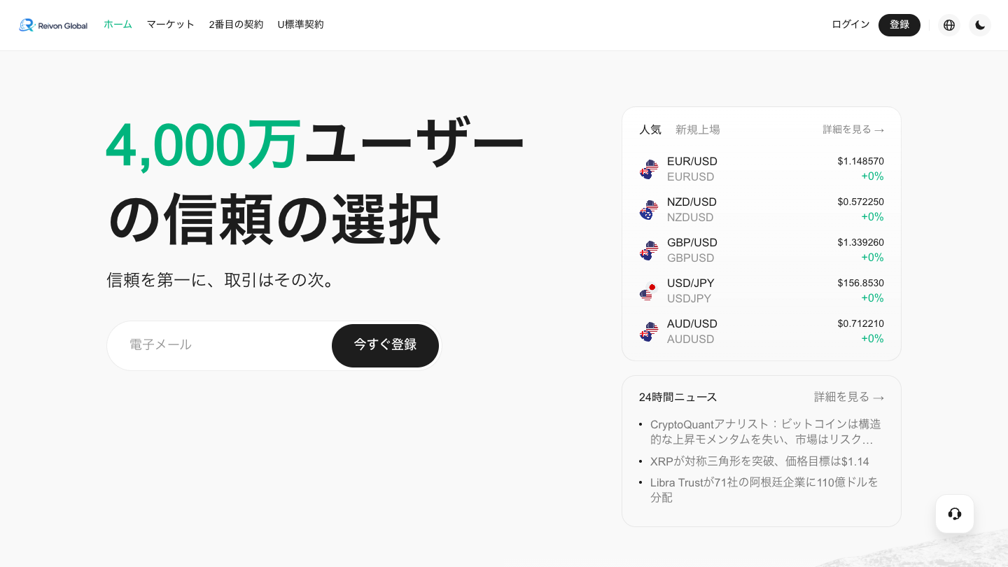
Task: Click the 24時間ニュース heading
Action: coord(678,397)
